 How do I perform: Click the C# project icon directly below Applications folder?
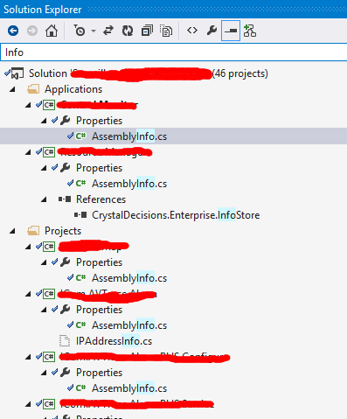pos(49,105)
